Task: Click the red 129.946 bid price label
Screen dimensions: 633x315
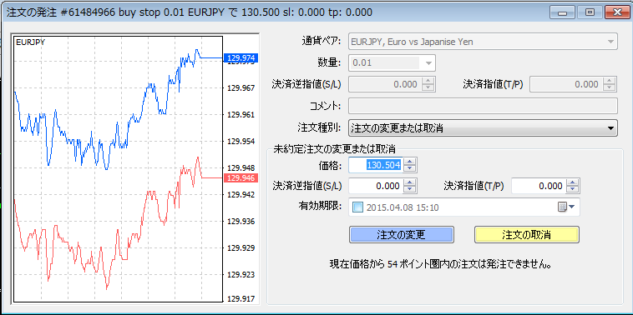Action: (x=241, y=178)
